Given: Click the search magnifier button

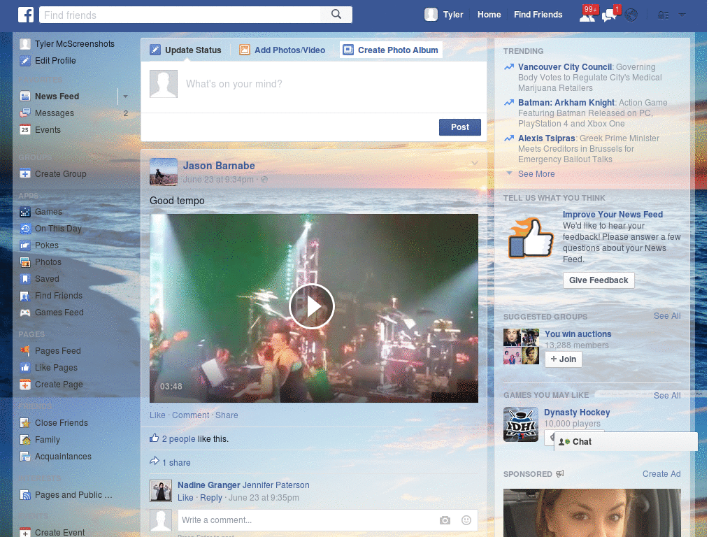Looking at the screenshot, I should [x=336, y=15].
